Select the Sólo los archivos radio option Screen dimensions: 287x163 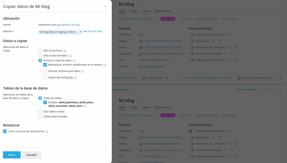(x=40, y=50)
